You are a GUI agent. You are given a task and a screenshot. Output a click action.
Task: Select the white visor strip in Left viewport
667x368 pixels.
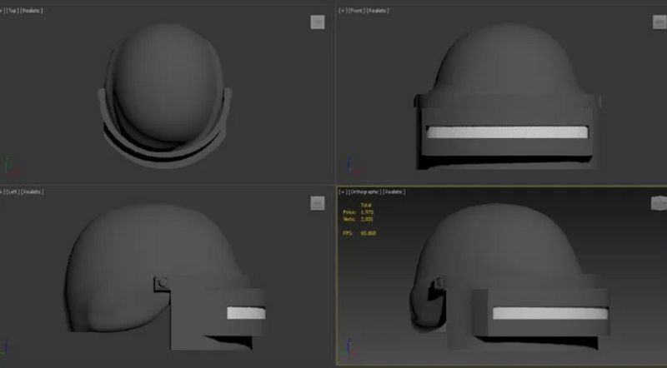point(246,313)
